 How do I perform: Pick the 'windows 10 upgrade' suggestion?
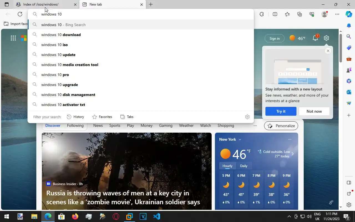pyautogui.click(x=141, y=85)
